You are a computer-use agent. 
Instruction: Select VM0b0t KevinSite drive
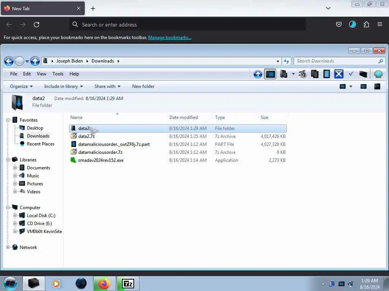click(44, 232)
